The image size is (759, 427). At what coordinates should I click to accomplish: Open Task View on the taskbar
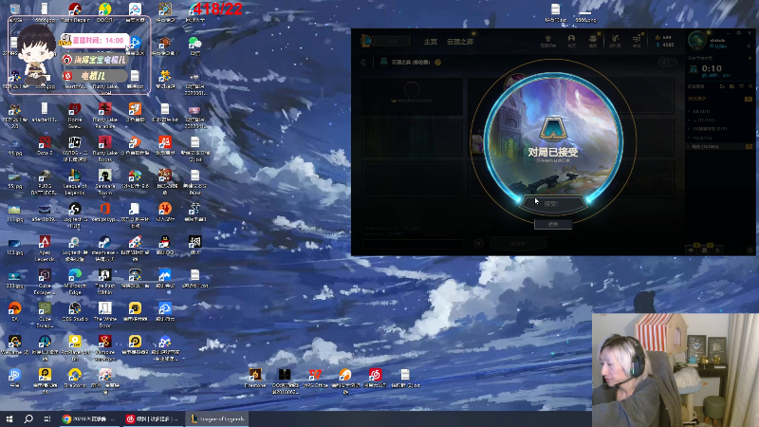[46, 418]
